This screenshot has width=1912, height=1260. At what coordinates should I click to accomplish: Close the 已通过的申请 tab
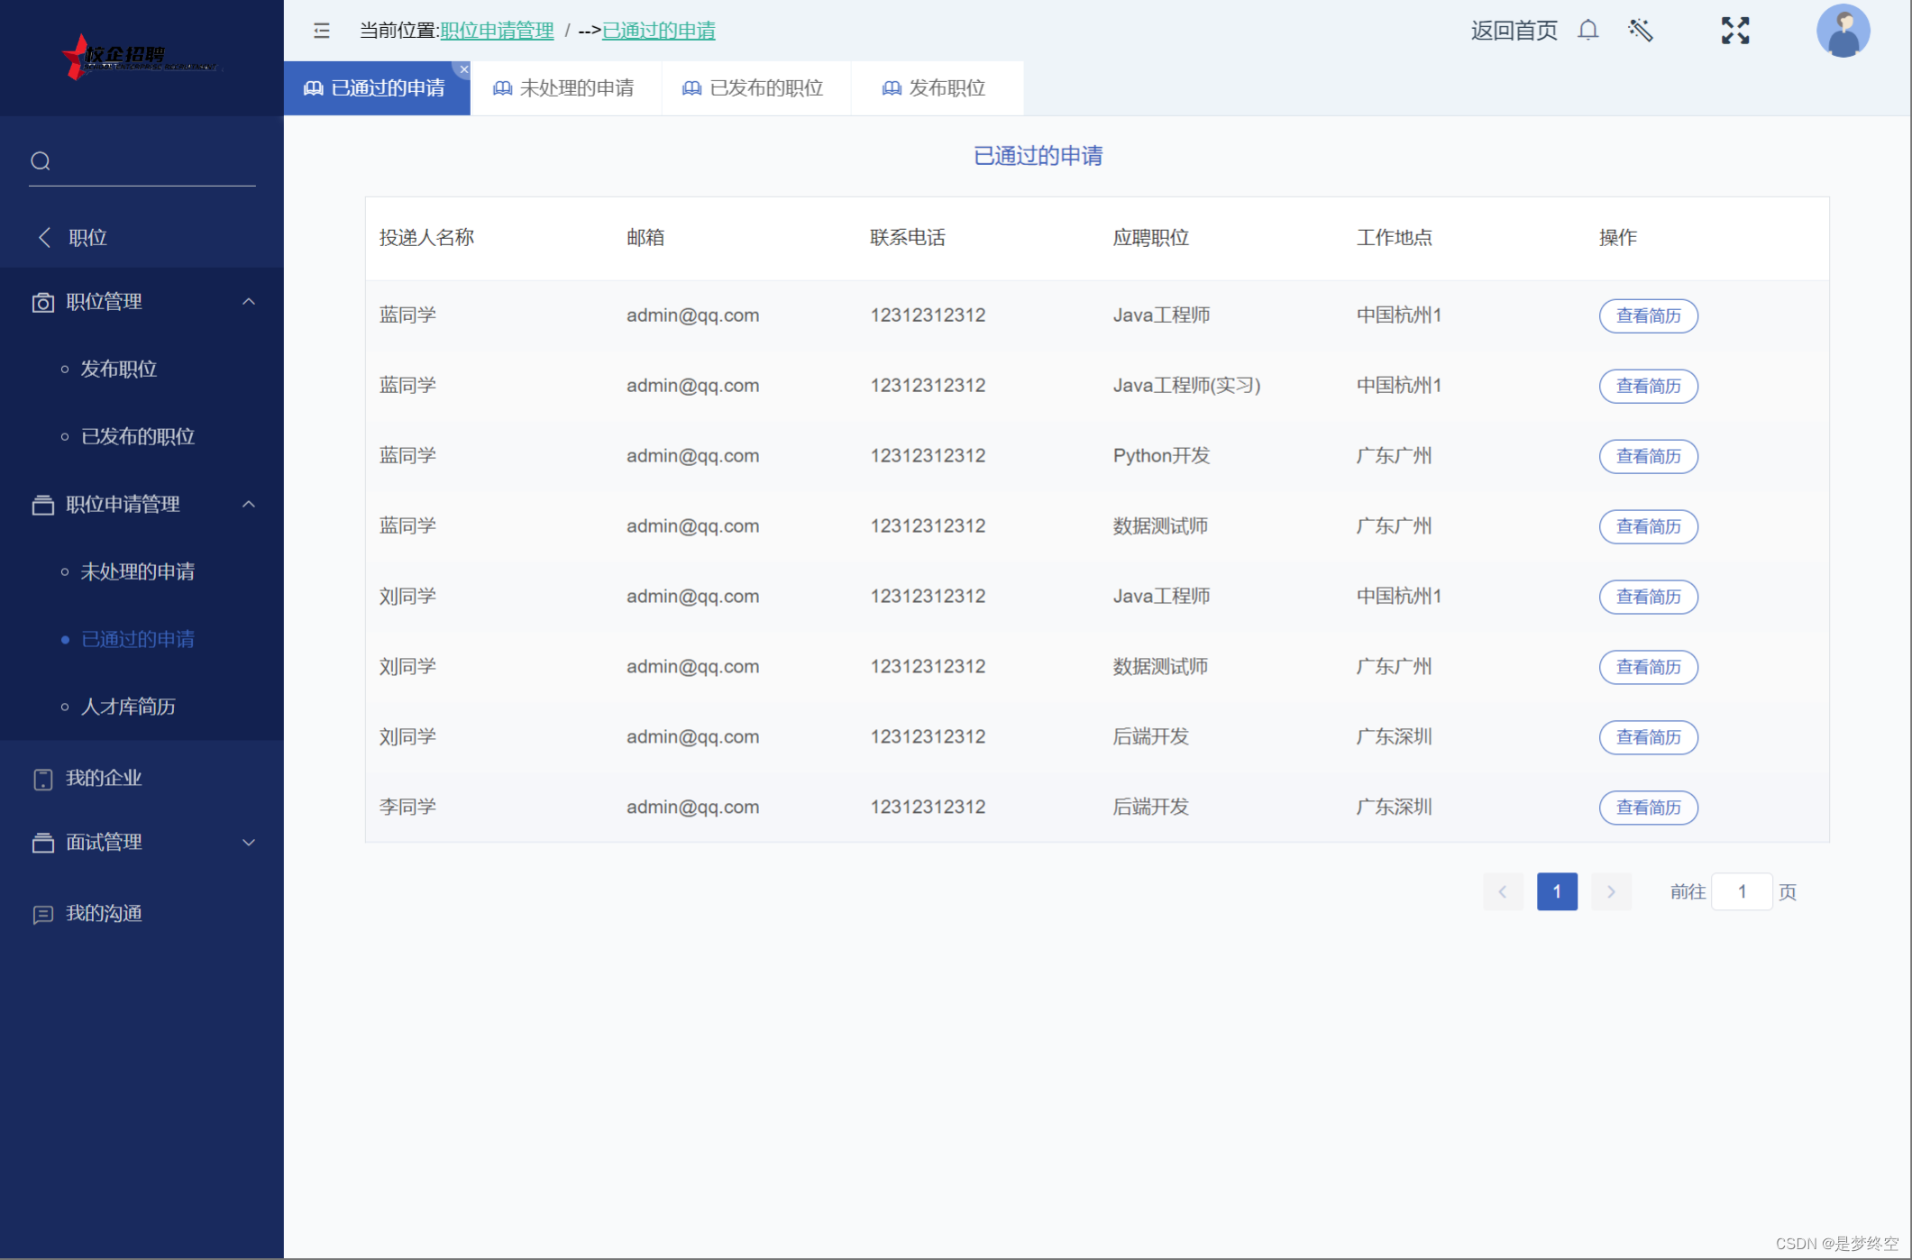(x=464, y=69)
